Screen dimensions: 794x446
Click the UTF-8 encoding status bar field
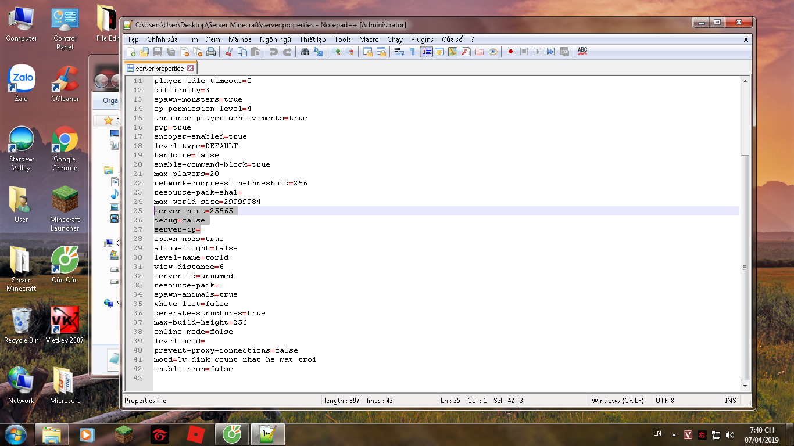pos(686,401)
